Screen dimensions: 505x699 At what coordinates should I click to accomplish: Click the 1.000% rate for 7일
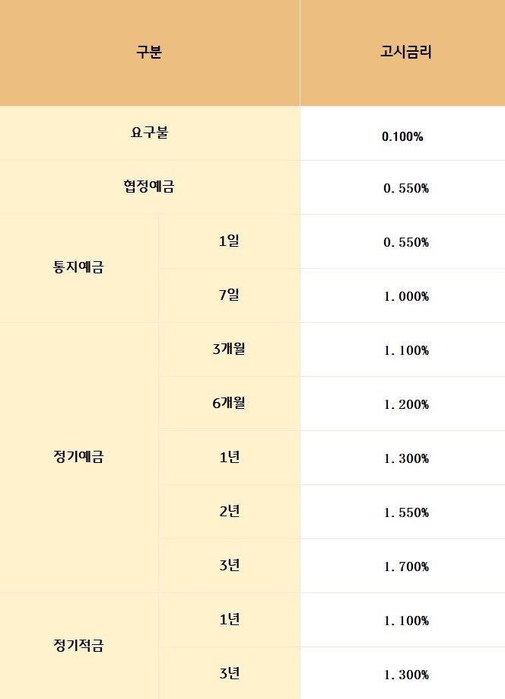(406, 296)
